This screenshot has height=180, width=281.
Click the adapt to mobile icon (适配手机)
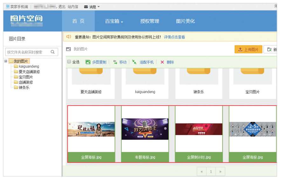pyautogui.click(x=134, y=62)
